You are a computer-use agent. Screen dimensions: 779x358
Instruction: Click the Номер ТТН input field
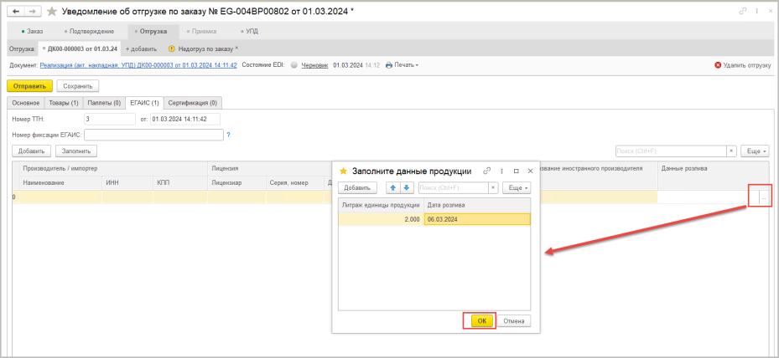(x=109, y=119)
